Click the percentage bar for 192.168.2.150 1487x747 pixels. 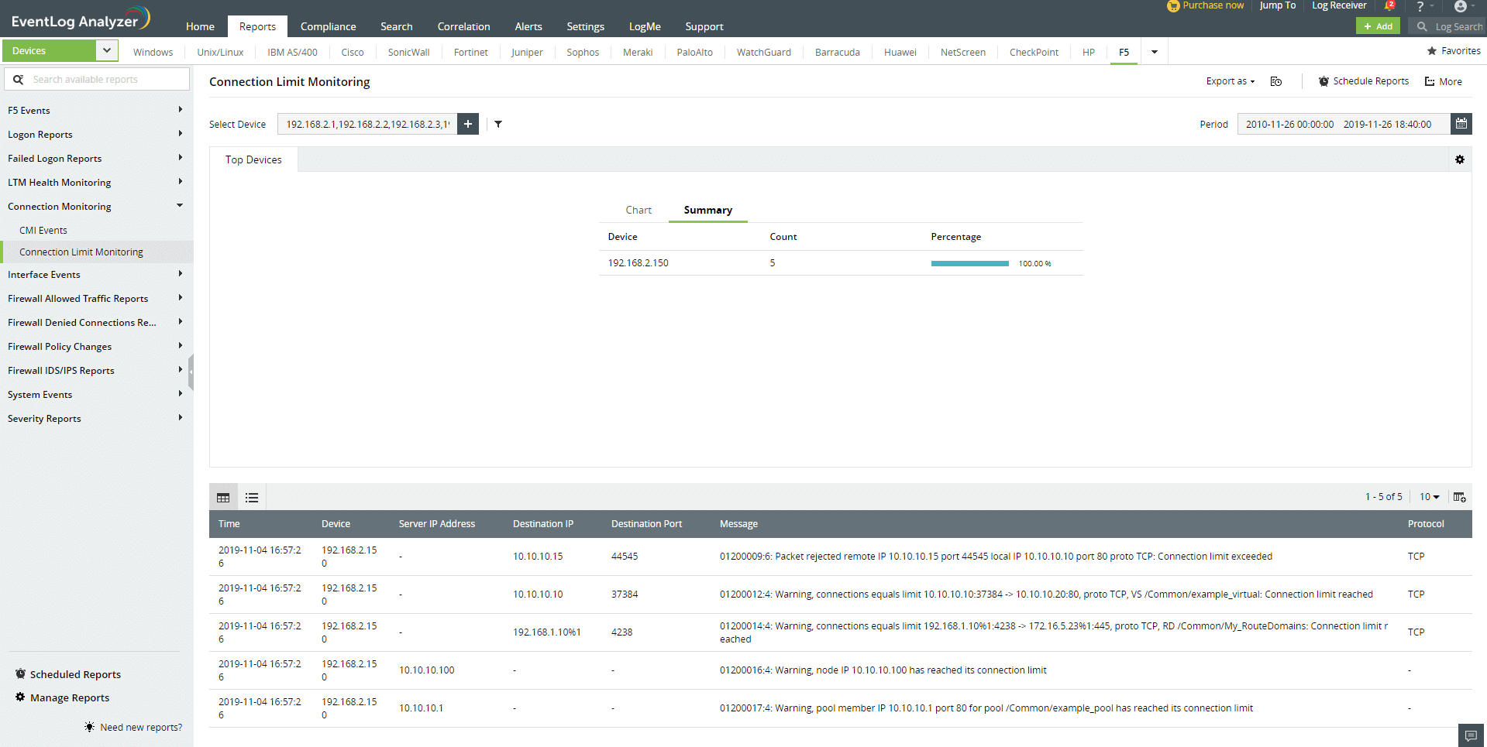969,263
